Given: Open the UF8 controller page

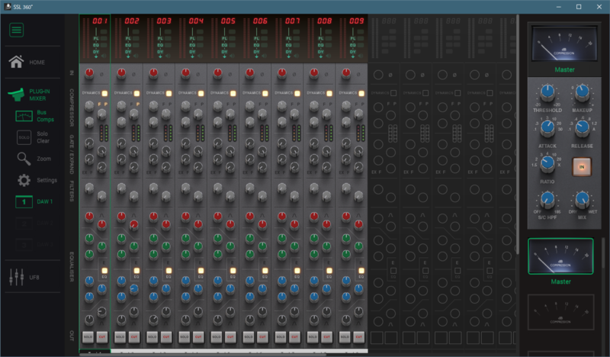Looking at the screenshot, I should click(17, 275).
